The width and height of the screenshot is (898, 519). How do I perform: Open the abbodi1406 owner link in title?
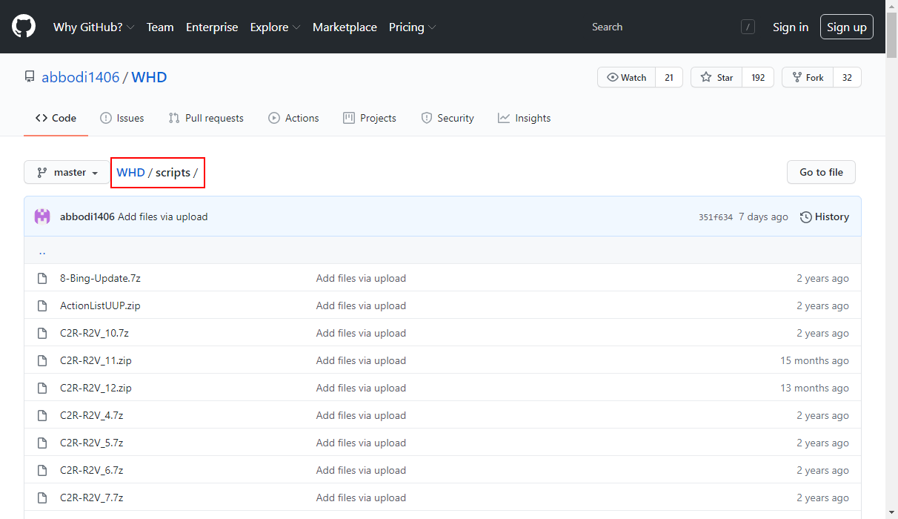pos(80,77)
